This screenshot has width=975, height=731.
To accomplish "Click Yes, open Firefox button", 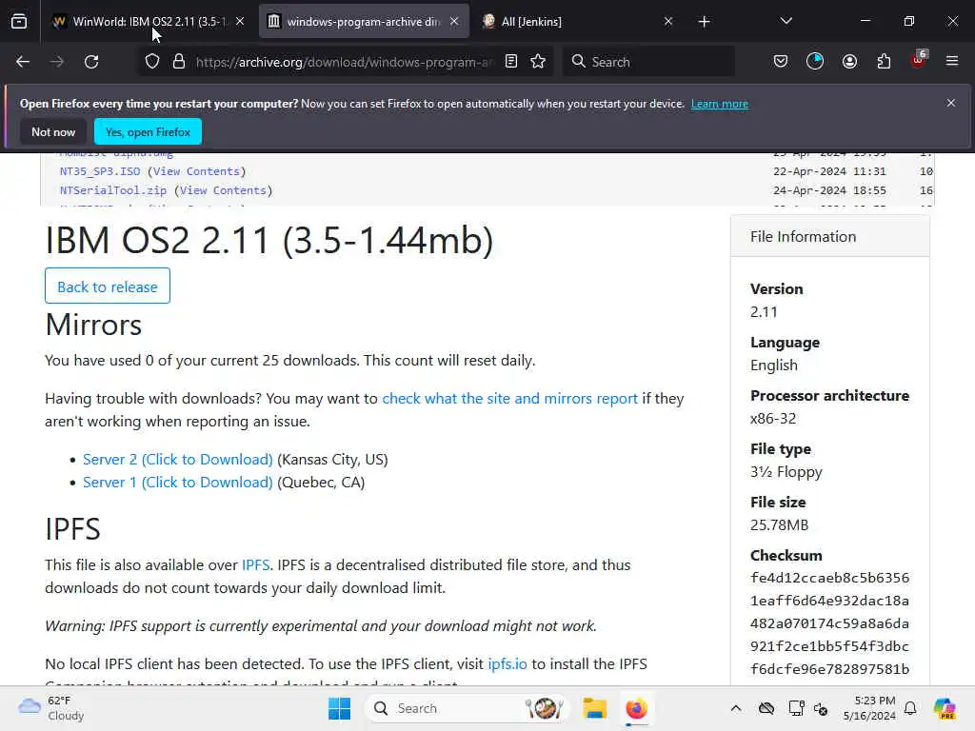I will (148, 131).
